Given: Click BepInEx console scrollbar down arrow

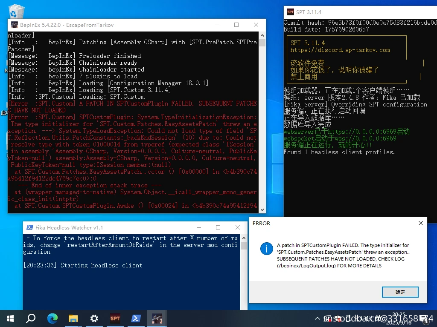Looking at the screenshot, I should (262, 210).
